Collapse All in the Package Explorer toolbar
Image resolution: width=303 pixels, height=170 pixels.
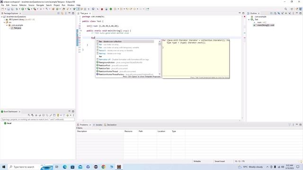pos(59,13)
